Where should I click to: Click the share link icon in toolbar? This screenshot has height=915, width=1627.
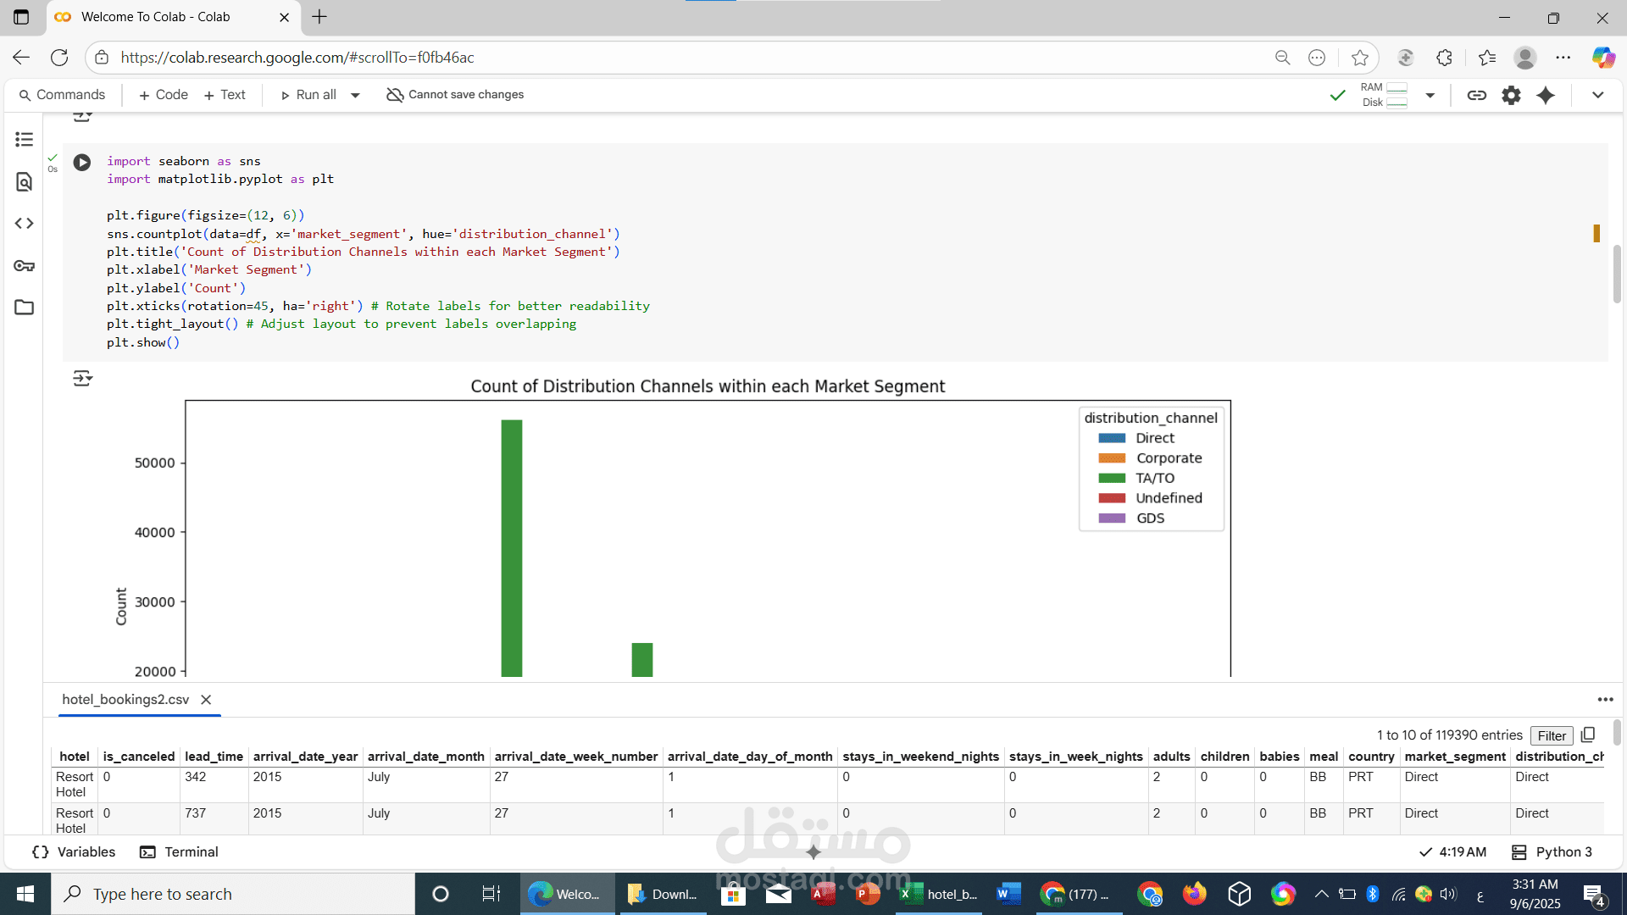[1476, 96]
